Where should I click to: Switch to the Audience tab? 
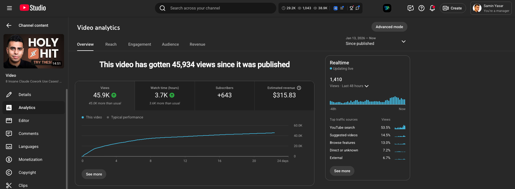coord(170,44)
